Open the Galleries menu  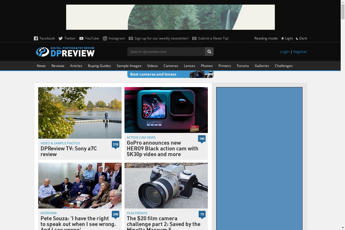pos(262,66)
